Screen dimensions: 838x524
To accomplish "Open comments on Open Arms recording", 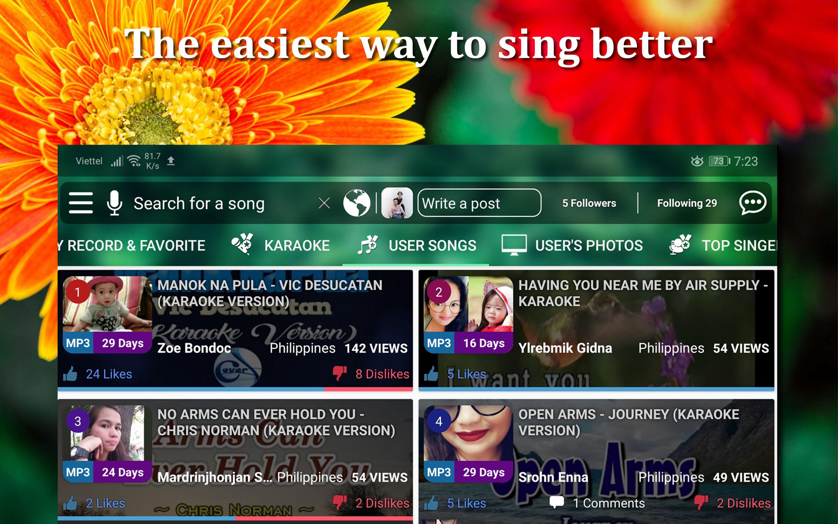I will point(597,503).
